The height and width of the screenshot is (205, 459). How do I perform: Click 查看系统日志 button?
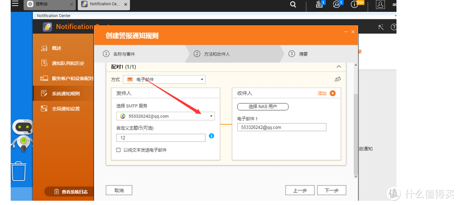(x=69, y=192)
